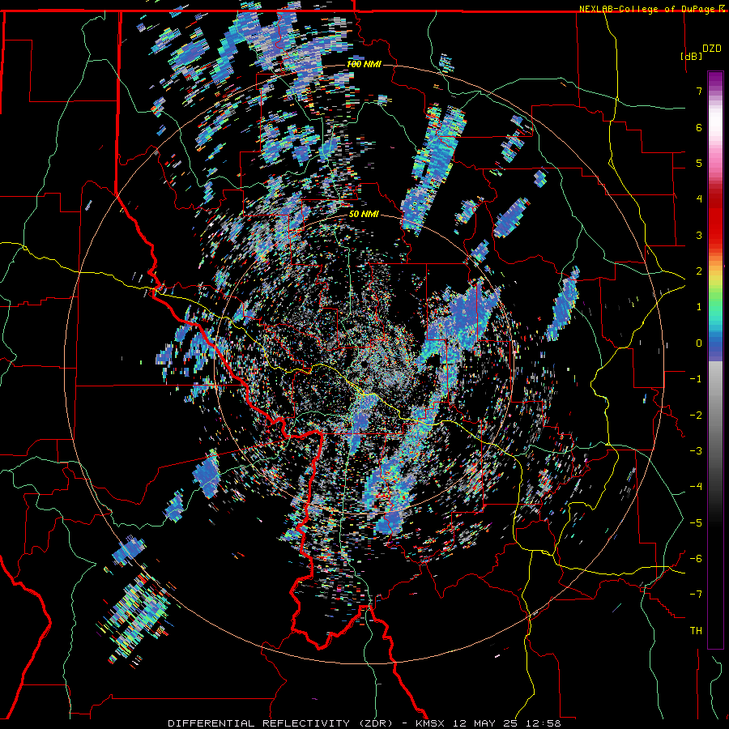This screenshot has width=729, height=729.
Task: Select the "DZD" label above the color scale
Action: pyautogui.click(x=712, y=49)
